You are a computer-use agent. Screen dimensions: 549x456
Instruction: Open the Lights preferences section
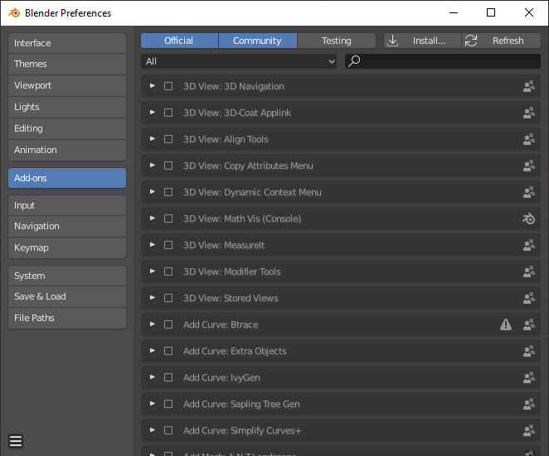67,108
